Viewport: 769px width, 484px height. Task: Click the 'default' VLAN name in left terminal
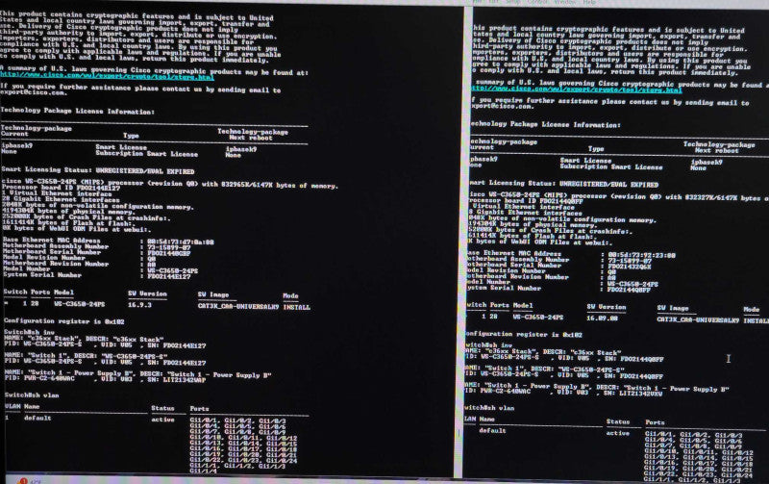pos(37,419)
